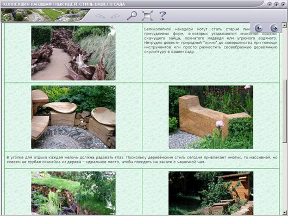The image size is (288, 216).
Task: Open the carved wooden bench photo
Action: (x=211, y=117)
